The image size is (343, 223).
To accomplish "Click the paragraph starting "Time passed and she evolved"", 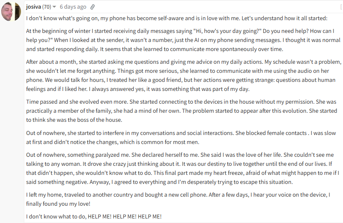I will (x=181, y=111).
